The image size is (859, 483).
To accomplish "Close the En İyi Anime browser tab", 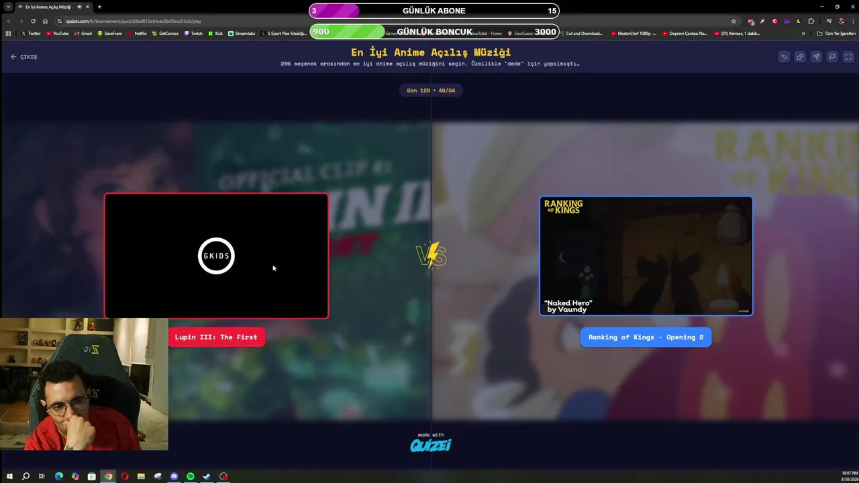I will click(x=87, y=7).
